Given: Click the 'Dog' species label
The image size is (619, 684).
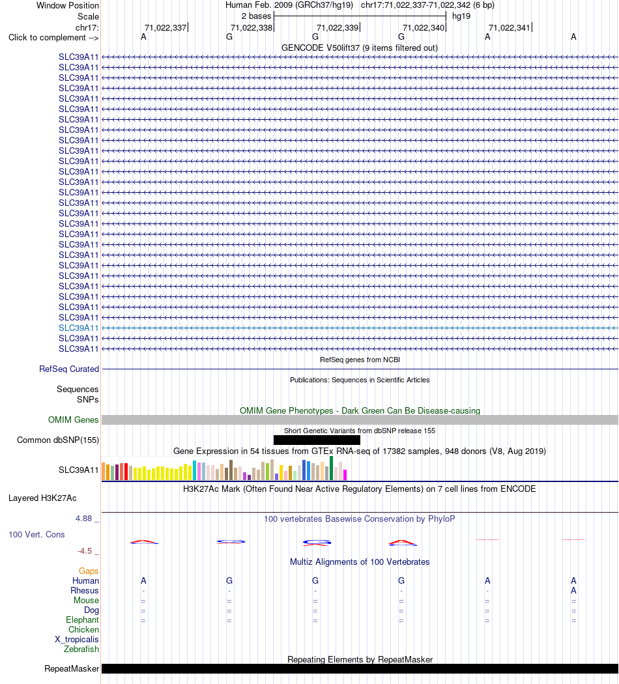Looking at the screenshot, I should coord(92,610).
